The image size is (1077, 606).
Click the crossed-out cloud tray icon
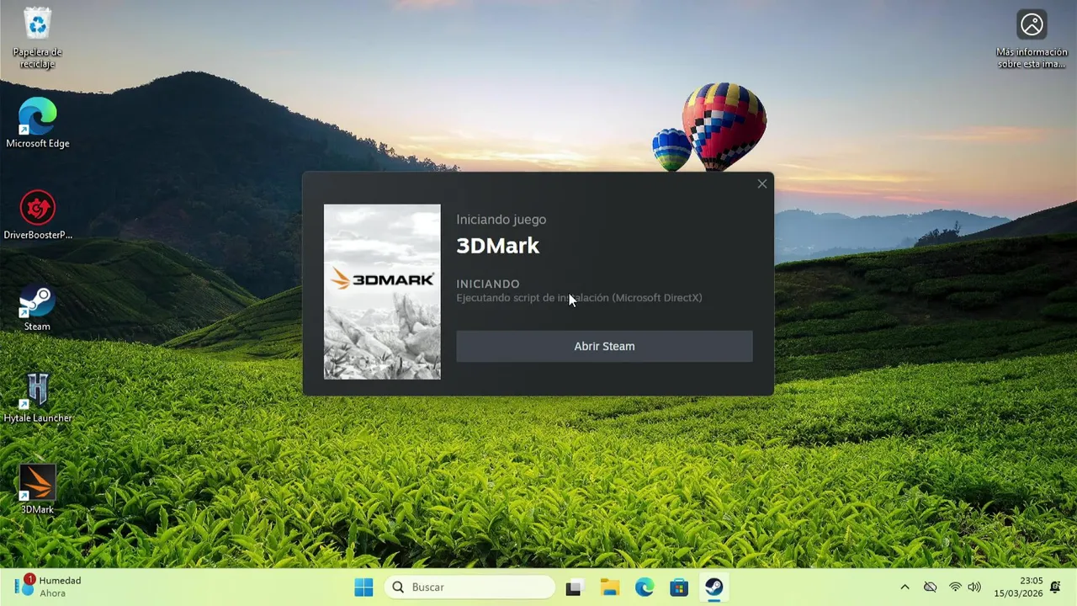pyautogui.click(x=930, y=587)
